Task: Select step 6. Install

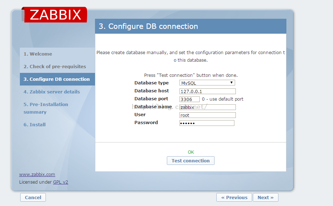Action: coord(34,124)
